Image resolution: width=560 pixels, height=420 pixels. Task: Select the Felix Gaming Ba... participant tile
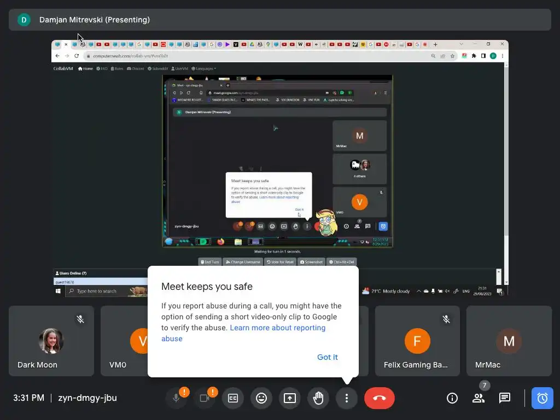(417, 341)
